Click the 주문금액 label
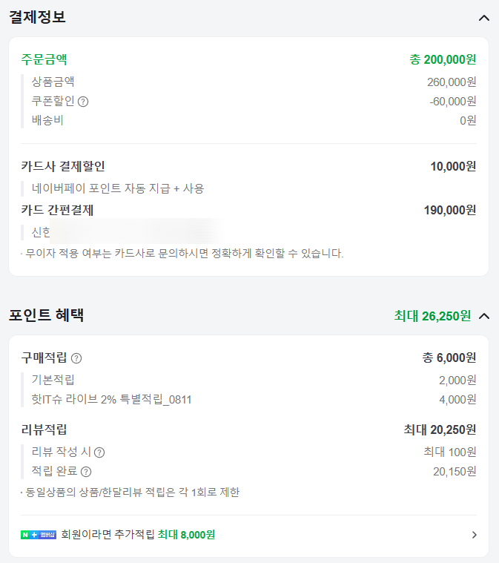 point(44,59)
